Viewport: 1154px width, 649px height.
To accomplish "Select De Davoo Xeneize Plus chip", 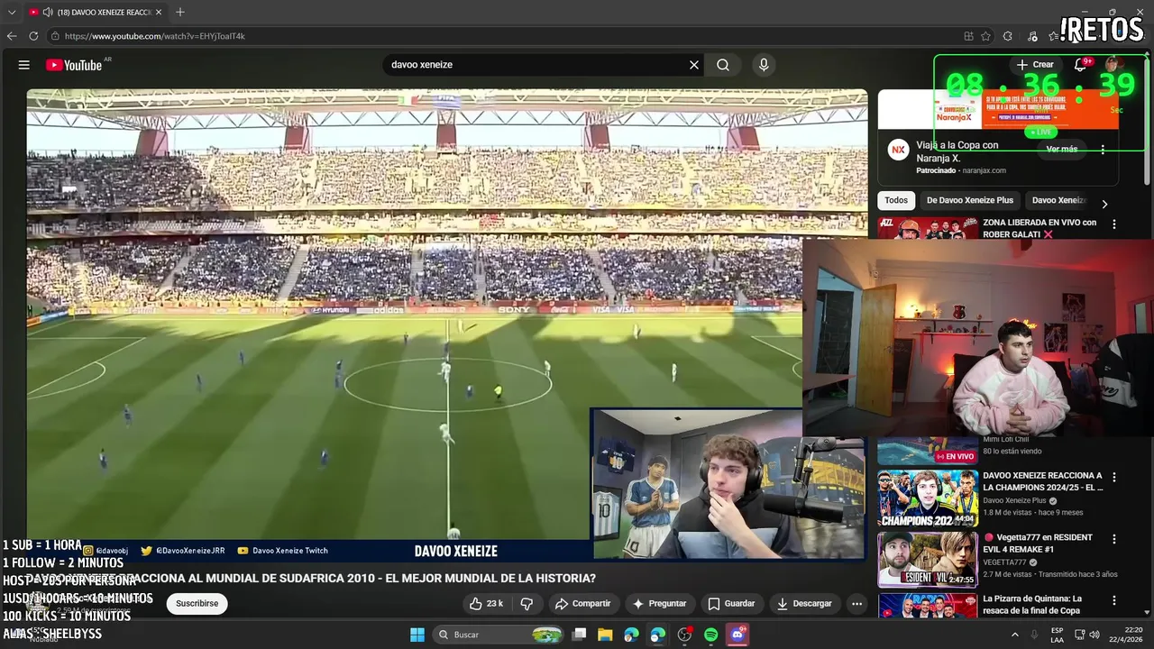I will click(970, 200).
